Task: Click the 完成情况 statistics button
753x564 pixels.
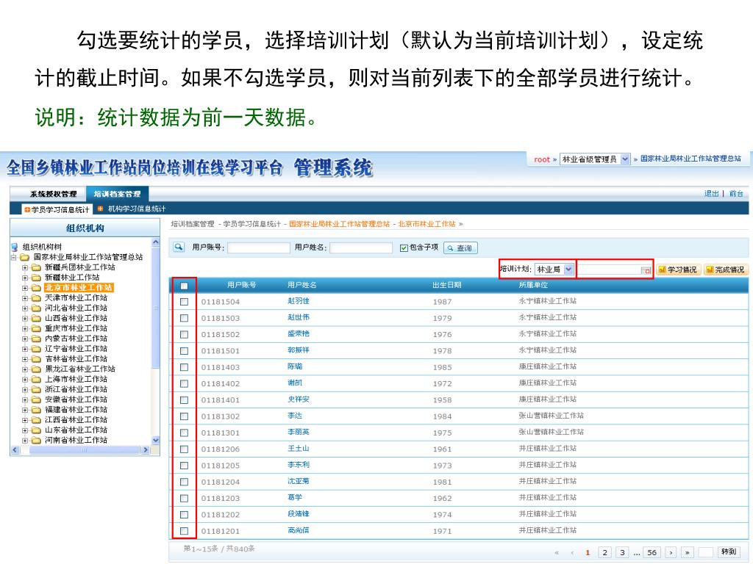Action: coord(725,270)
